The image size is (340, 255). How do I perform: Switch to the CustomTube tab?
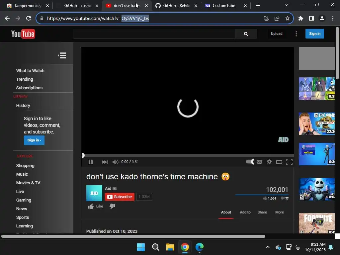pos(224,6)
